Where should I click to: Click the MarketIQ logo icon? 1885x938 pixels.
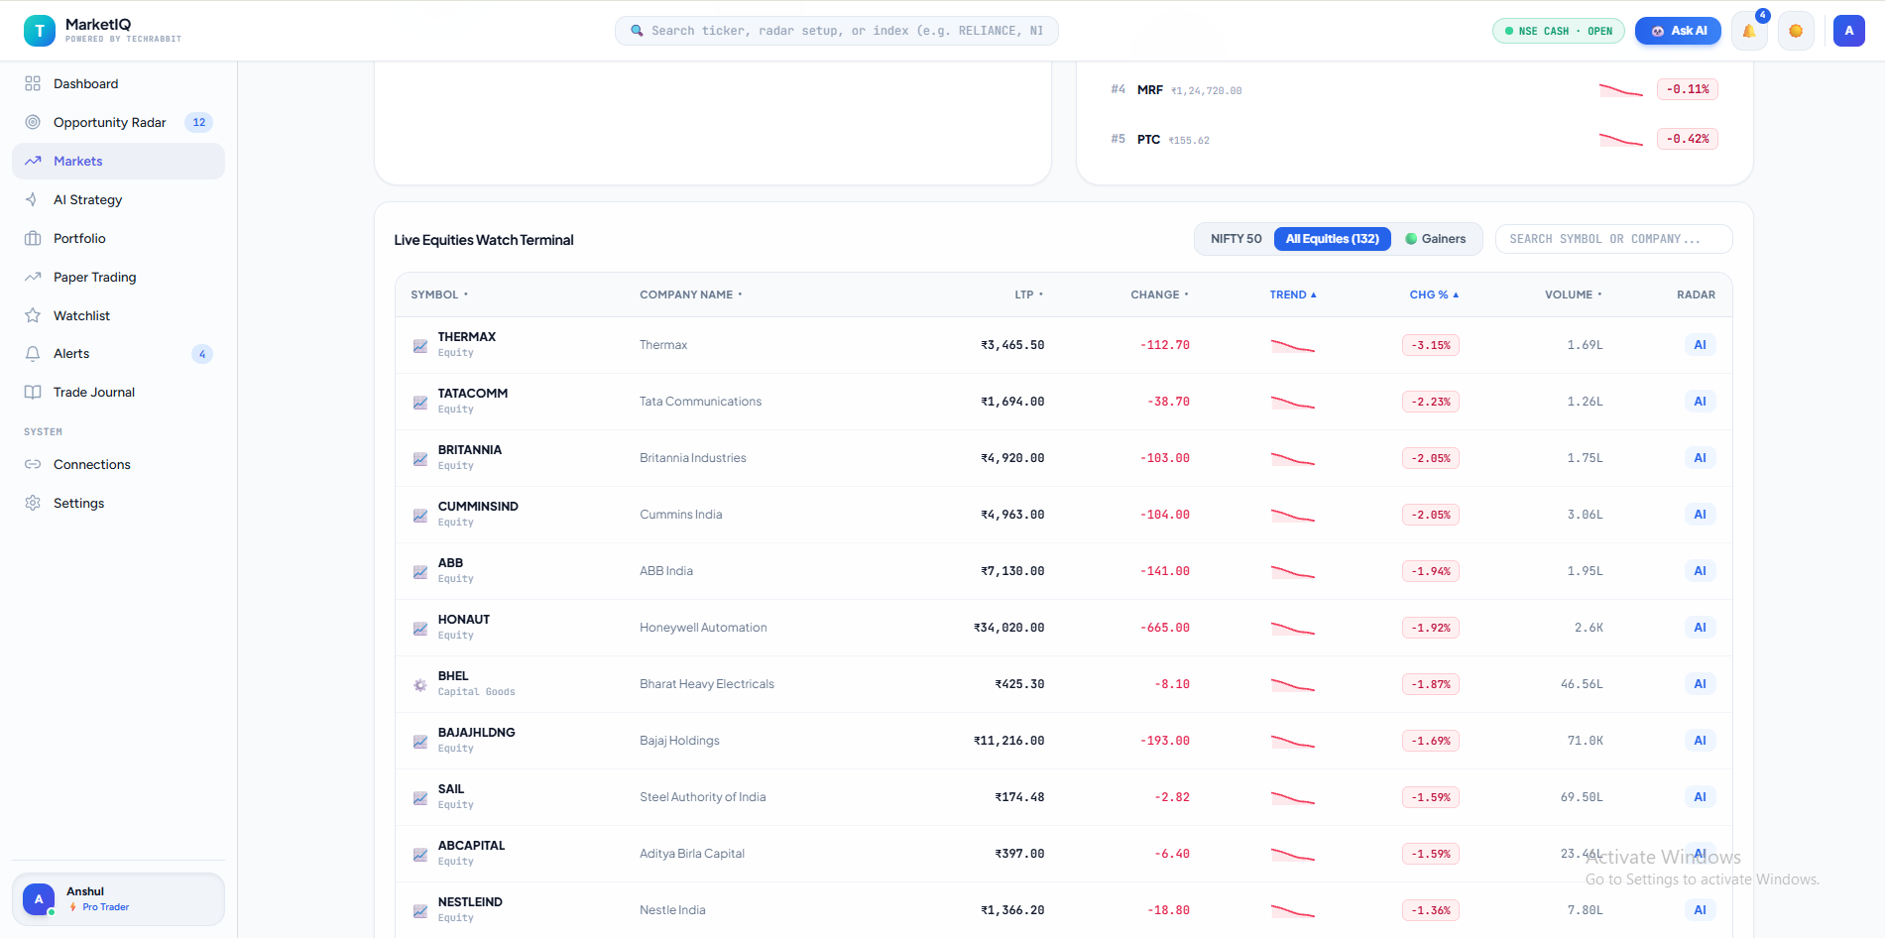[40, 31]
